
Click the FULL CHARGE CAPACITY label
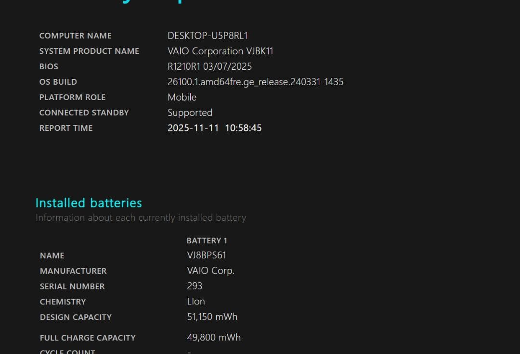point(88,338)
